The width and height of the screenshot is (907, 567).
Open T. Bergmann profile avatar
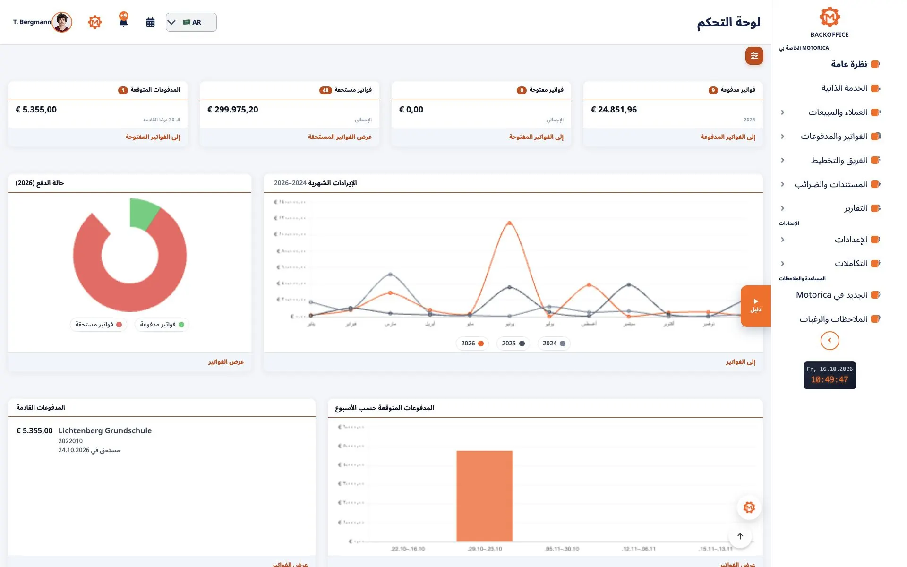coord(62,22)
